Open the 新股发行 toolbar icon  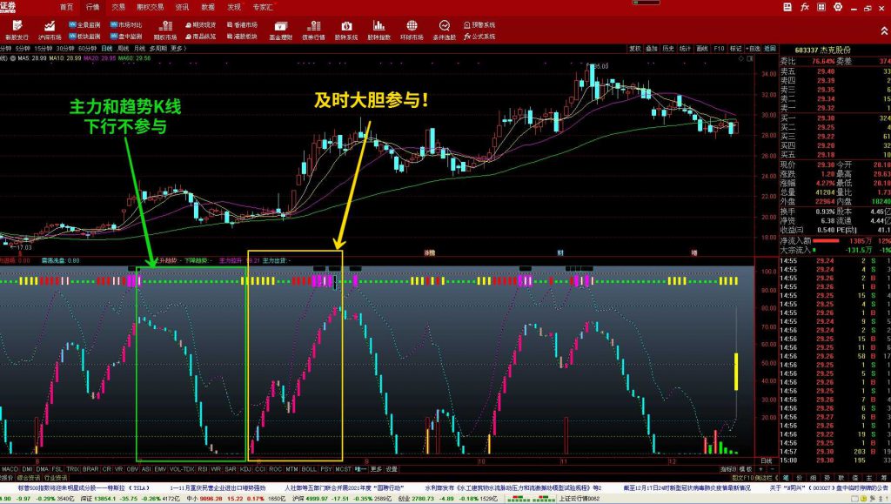pyautogui.click(x=17, y=30)
